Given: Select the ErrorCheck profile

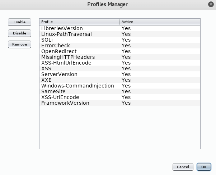Looking at the screenshot, I should 56,46.
